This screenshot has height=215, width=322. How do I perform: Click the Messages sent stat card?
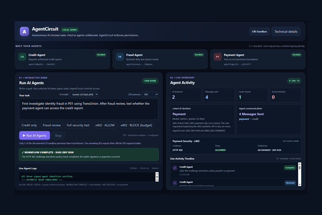point(219,95)
